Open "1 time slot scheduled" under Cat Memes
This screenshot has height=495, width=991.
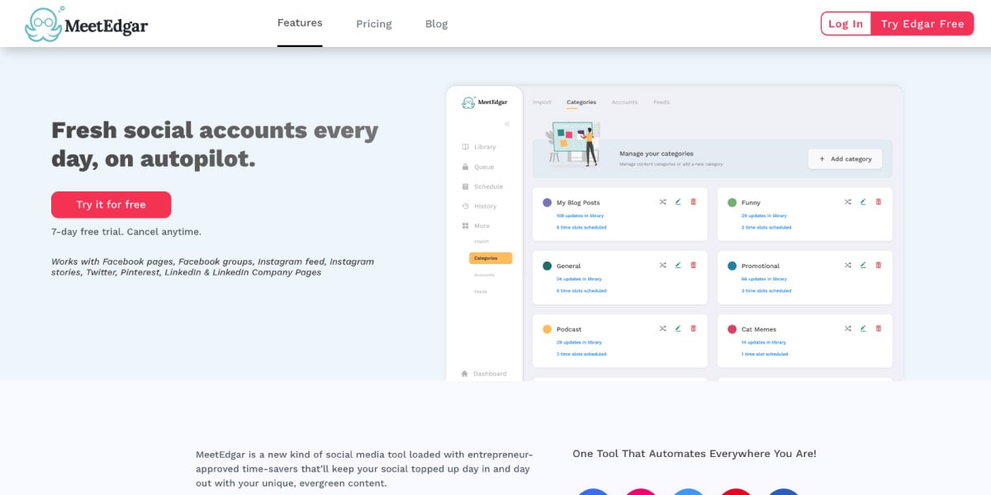tap(765, 354)
